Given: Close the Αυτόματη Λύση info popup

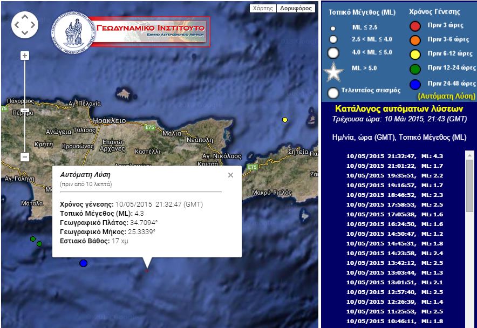Looking at the screenshot, I should coord(230,175).
